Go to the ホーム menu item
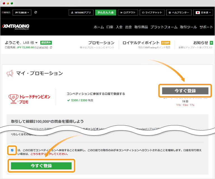Image resolution: width=215 pixels, height=179 pixels. (99, 27)
